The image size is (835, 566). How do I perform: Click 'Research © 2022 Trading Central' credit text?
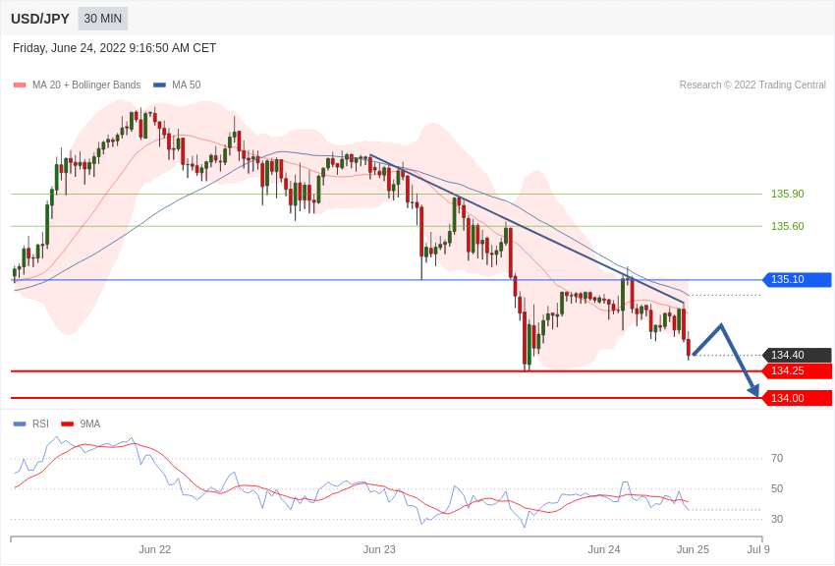click(752, 85)
